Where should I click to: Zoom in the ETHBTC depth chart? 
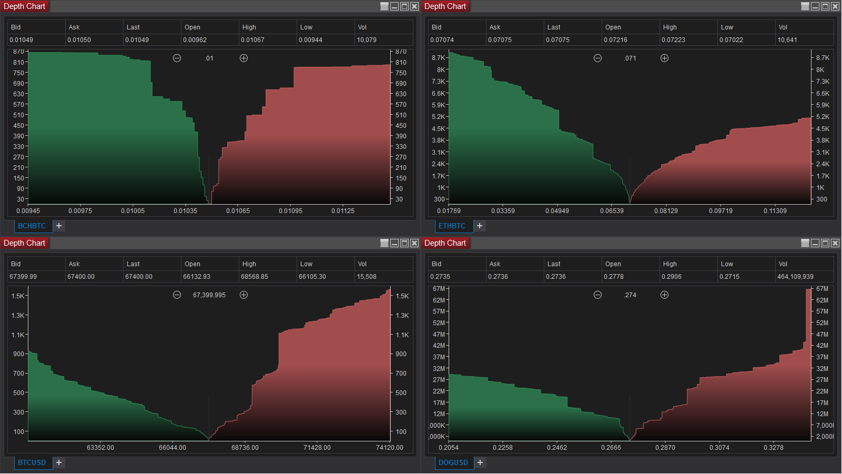coord(664,58)
